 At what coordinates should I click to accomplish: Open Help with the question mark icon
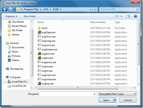point(136,16)
